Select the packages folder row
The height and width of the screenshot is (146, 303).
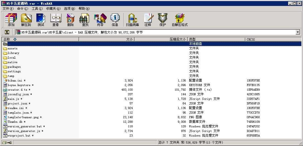151,67
